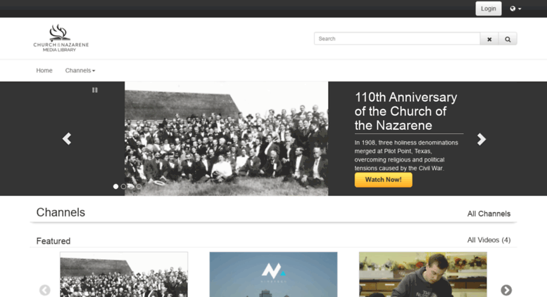Advance to next slide arrow in banner
The width and height of the screenshot is (547, 297).
tap(482, 139)
